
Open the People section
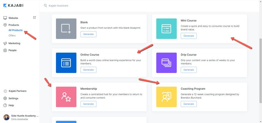[x=12, y=50]
